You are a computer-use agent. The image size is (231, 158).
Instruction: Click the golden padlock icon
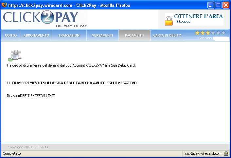(169, 21)
